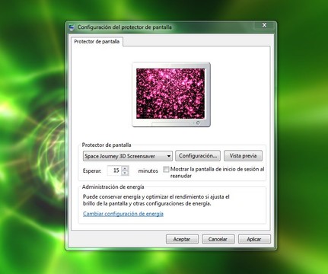Close the screensaver settings dialog

(x=264, y=25)
